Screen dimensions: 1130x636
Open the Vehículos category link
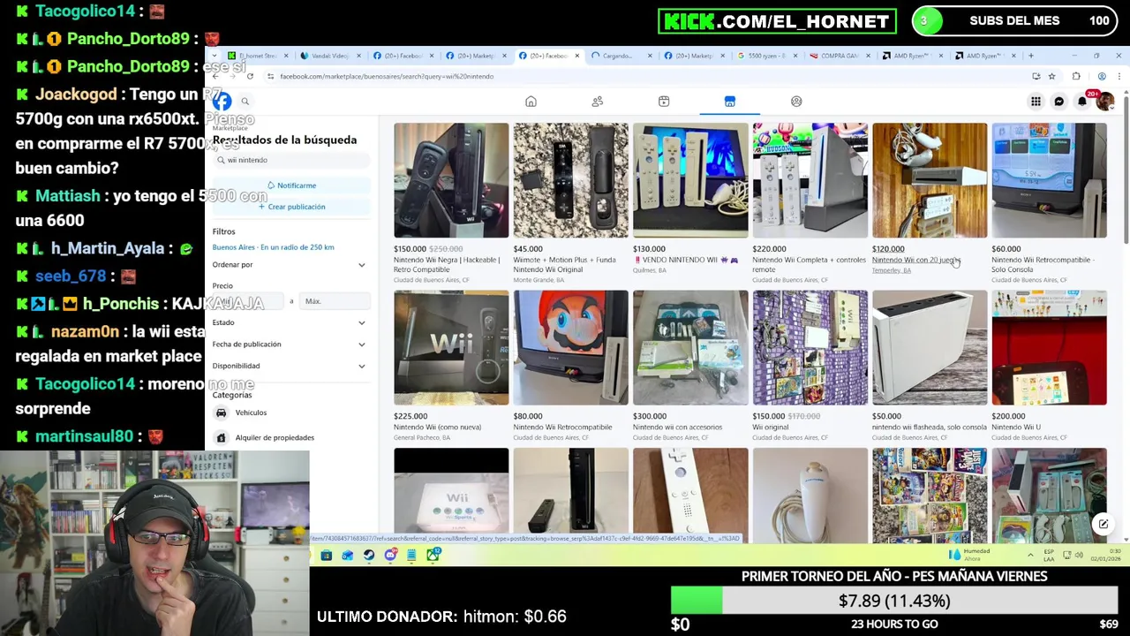point(251,413)
